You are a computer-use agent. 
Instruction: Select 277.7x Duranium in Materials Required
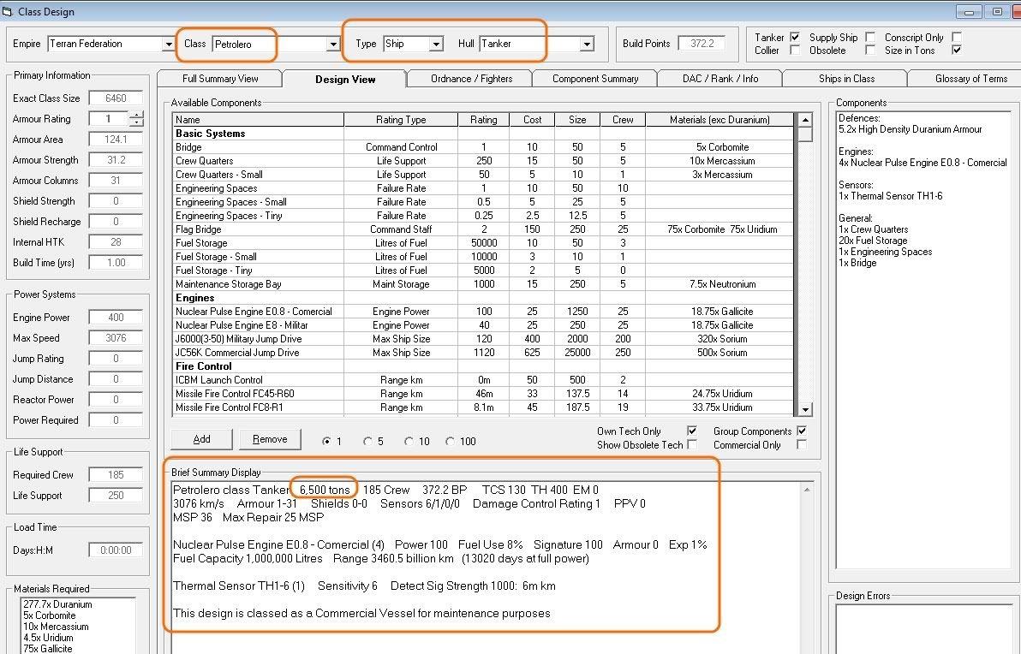point(57,603)
